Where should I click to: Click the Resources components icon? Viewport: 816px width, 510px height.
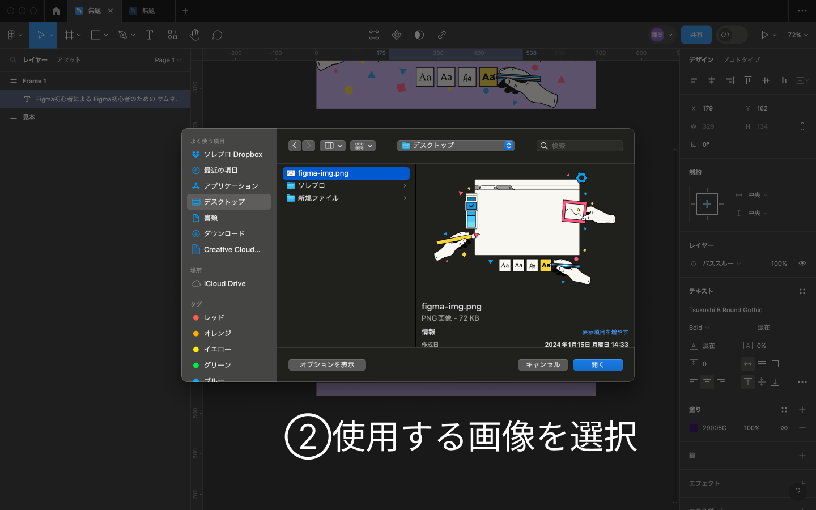[x=172, y=35]
